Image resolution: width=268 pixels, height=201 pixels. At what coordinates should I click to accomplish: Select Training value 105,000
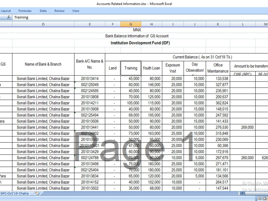131,103
